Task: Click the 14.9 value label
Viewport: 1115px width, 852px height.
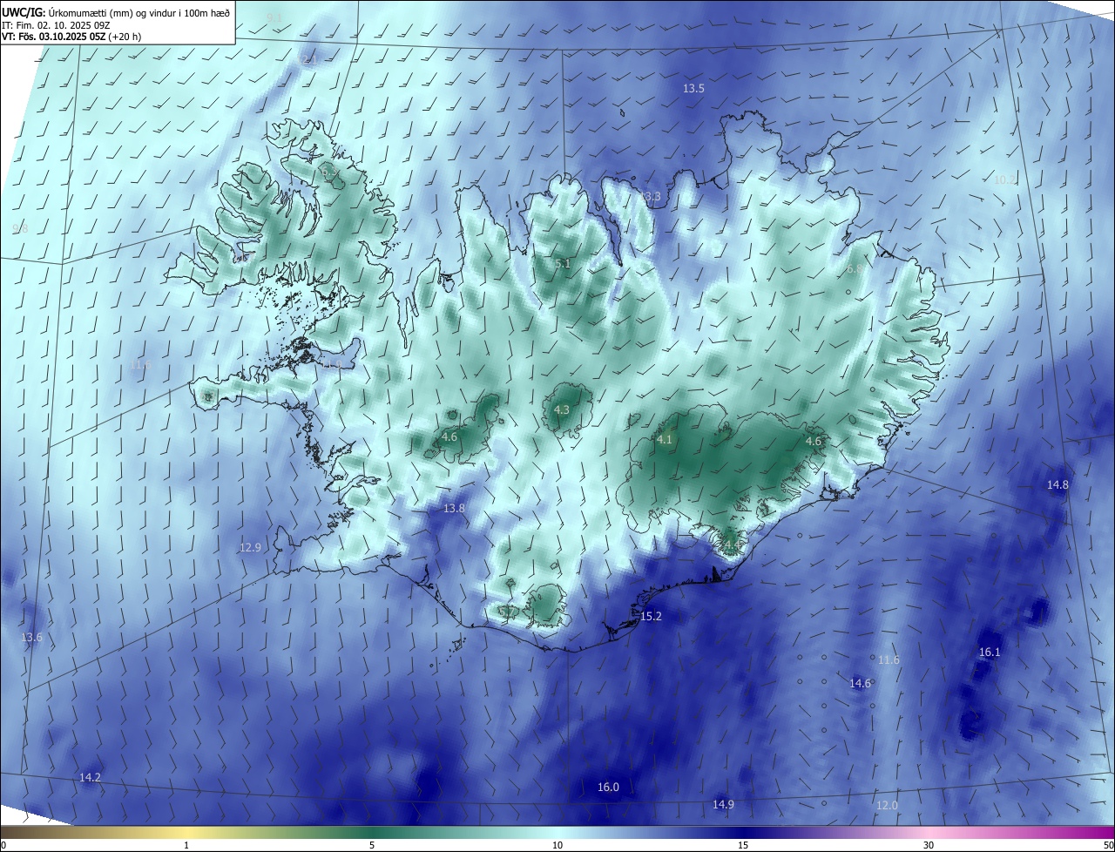Action: point(723,804)
